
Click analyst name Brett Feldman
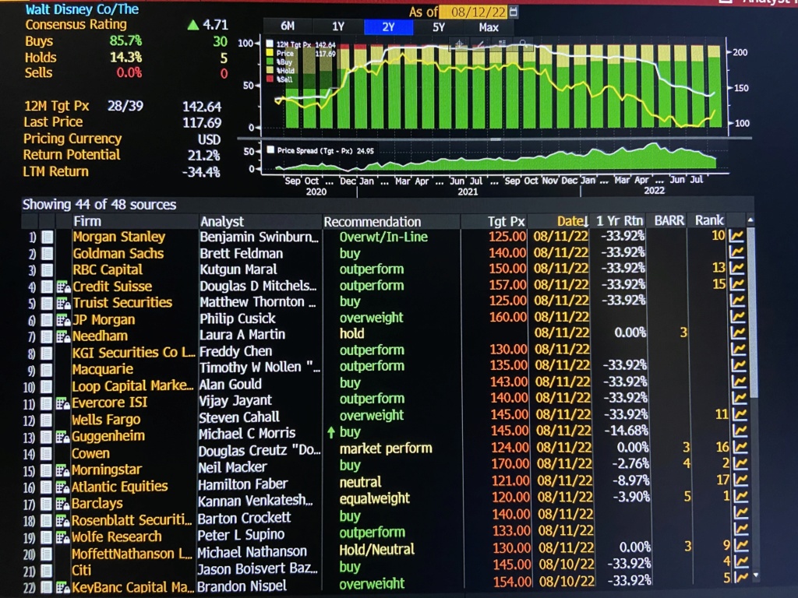[242, 253]
